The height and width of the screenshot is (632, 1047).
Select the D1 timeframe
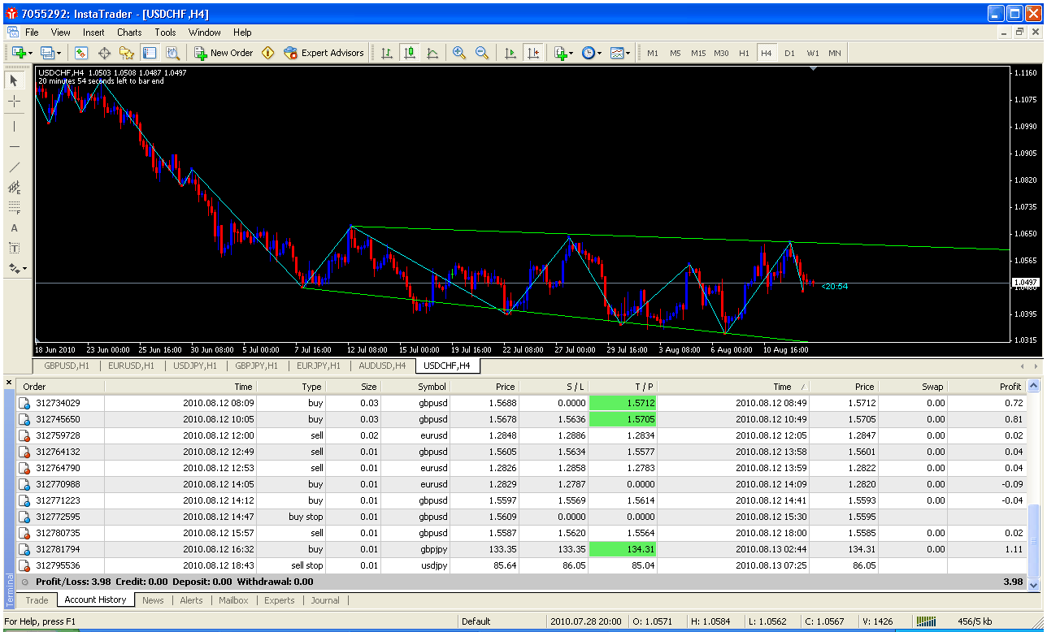coord(789,53)
